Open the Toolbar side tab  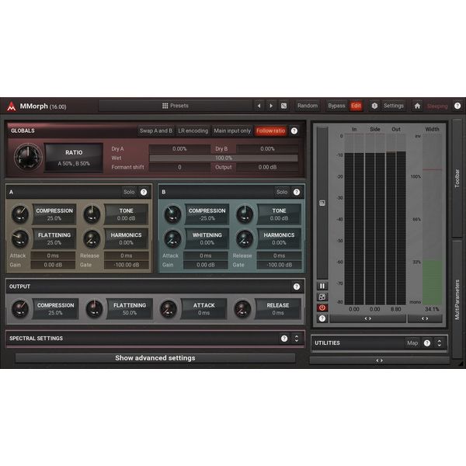[457, 179]
